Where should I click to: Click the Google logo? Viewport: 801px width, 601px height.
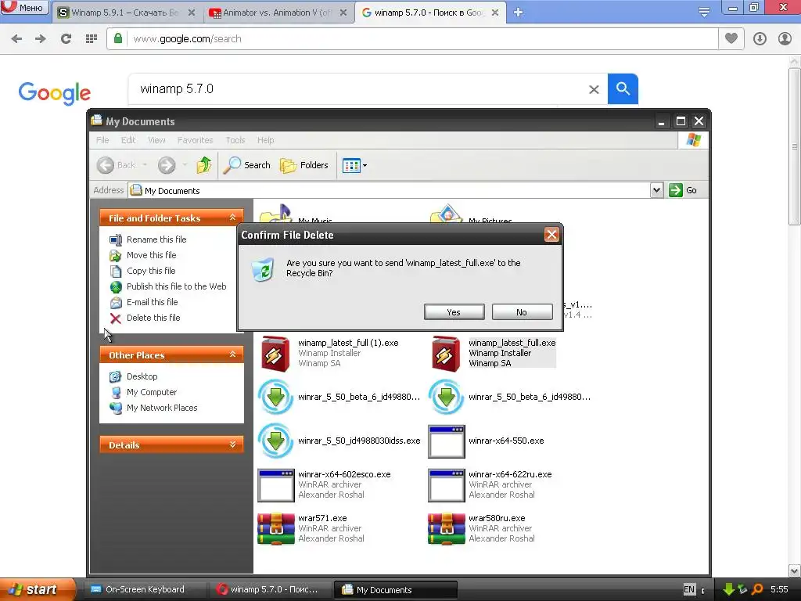[x=55, y=93]
